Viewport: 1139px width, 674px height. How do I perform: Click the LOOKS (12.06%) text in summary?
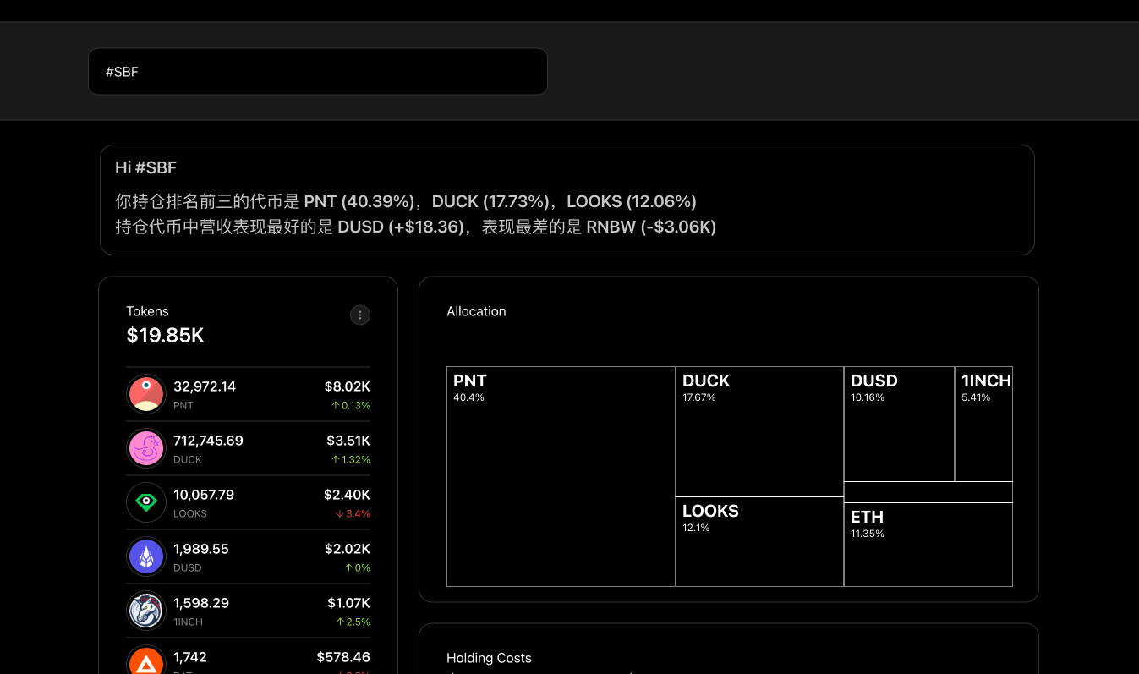(x=632, y=201)
